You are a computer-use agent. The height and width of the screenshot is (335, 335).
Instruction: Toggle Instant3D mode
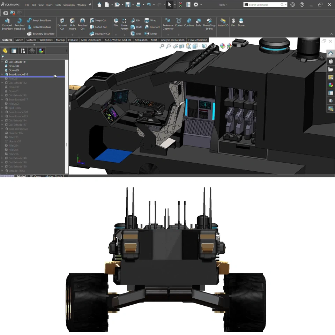pos(223,23)
